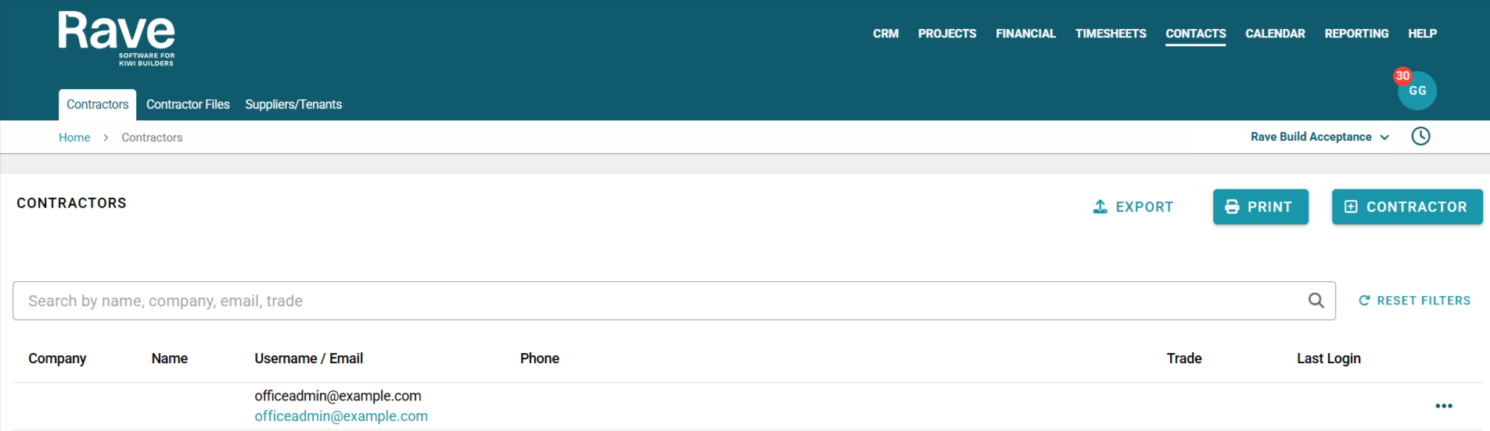The height and width of the screenshot is (431, 1490).
Task: Click the Home breadcrumb link
Action: (x=74, y=137)
